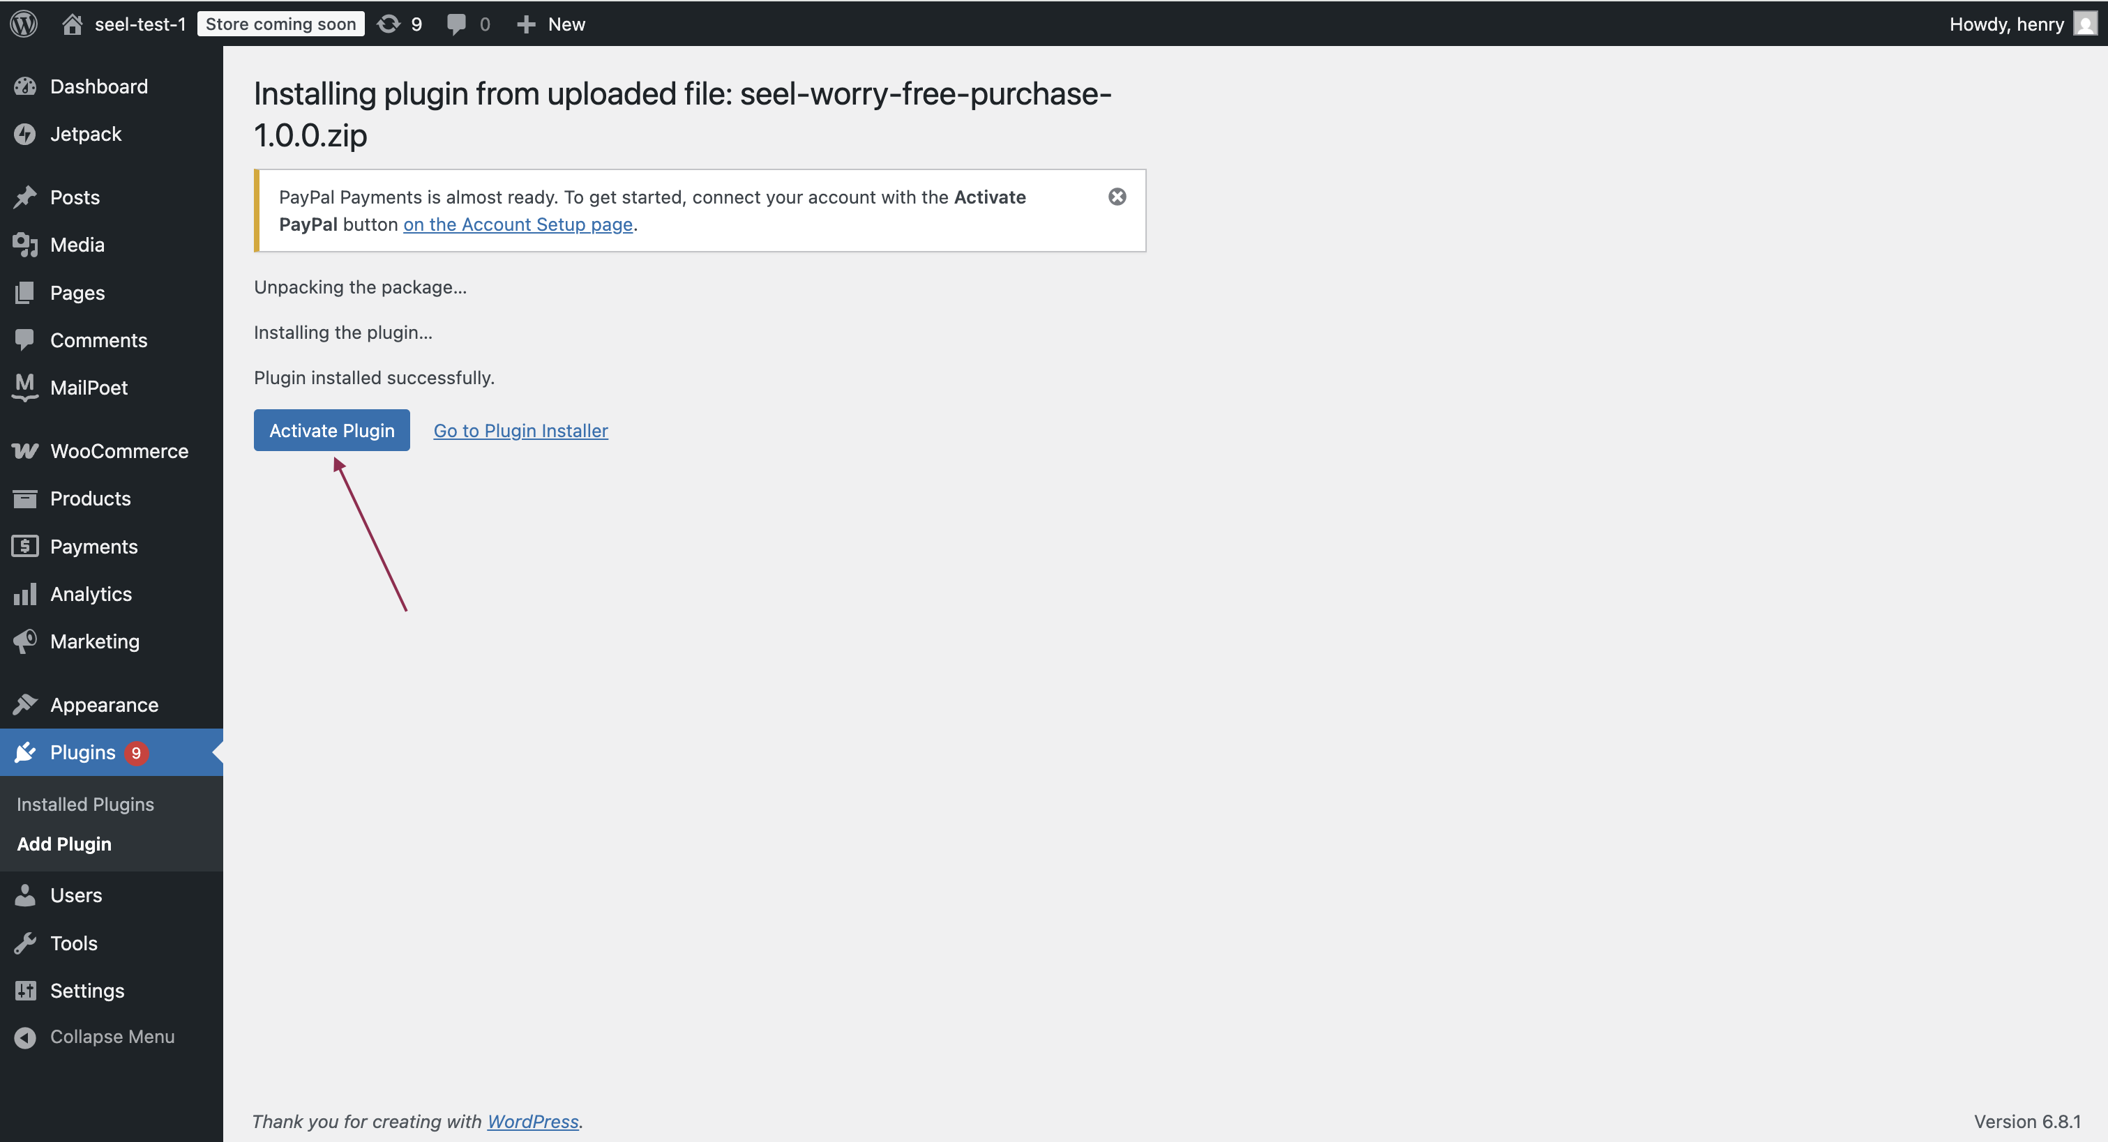Open the Account Setup page link
Viewport: 2108px width, 1142px height.
coord(518,224)
